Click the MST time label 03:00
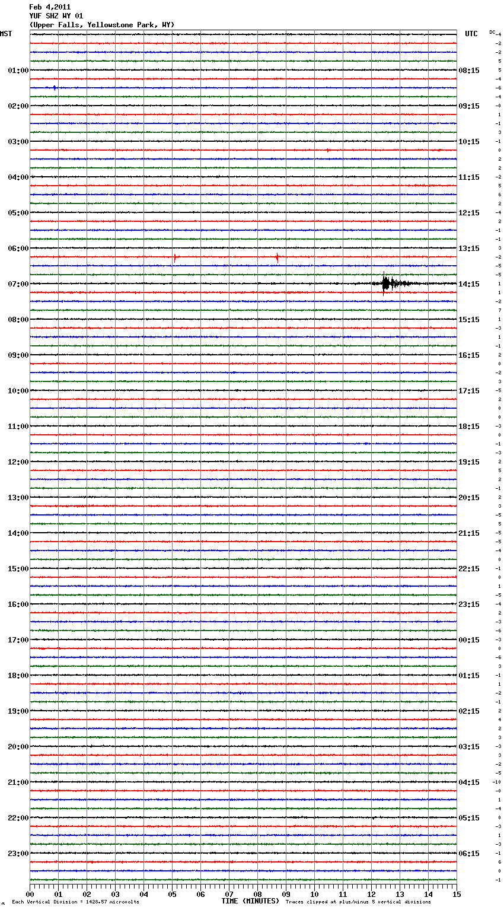The image size is (504, 910). pos(18,142)
